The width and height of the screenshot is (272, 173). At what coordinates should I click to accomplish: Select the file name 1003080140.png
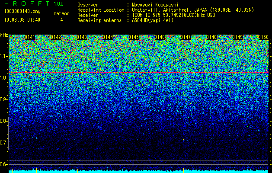pos(22,12)
